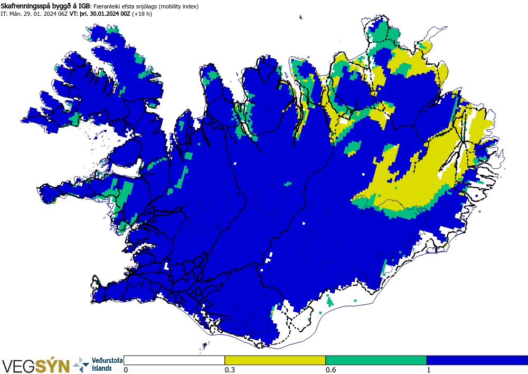This screenshot has width=528, height=374.
Task: Click legend value '0.6'
Action: pyautogui.click(x=331, y=370)
